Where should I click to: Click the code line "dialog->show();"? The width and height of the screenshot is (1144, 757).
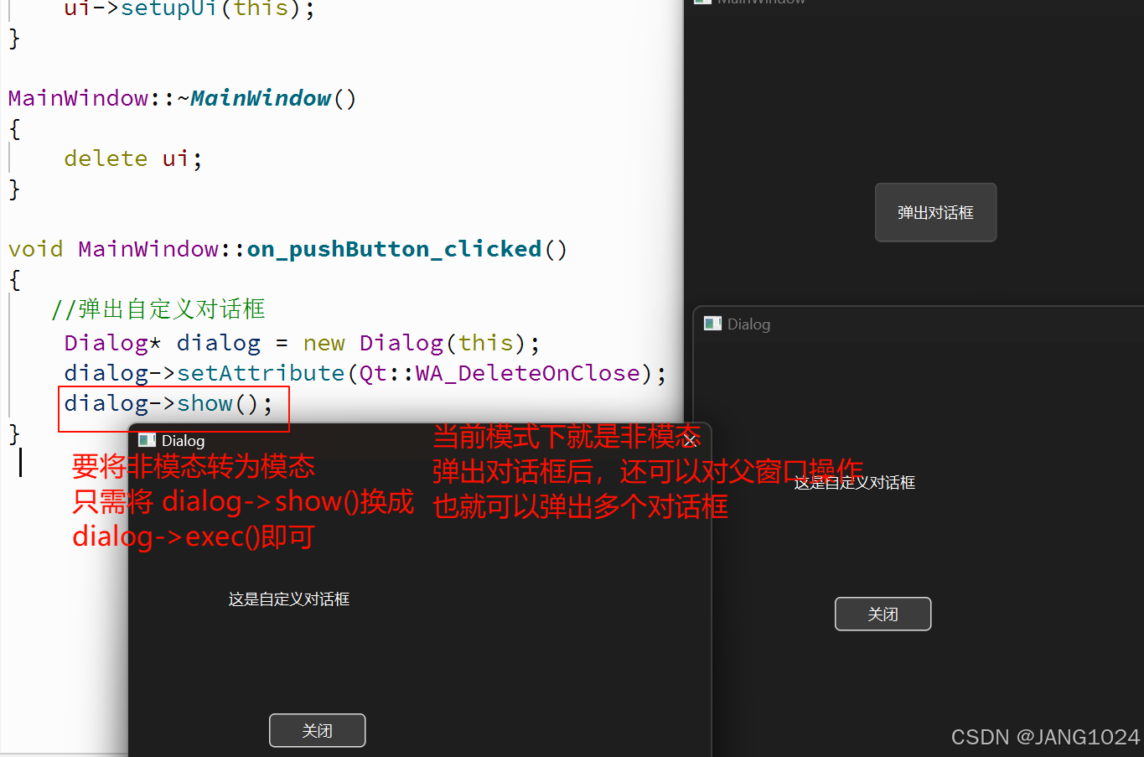click(x=168, y=404)
